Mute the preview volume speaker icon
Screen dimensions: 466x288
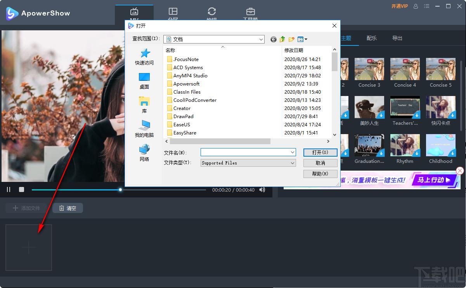(262, 190)
